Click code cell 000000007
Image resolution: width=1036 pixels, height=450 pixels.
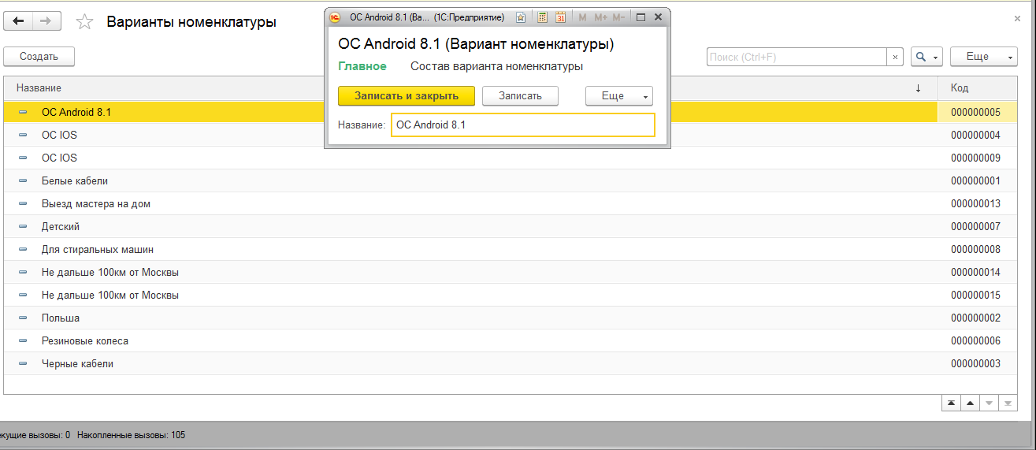978,226
